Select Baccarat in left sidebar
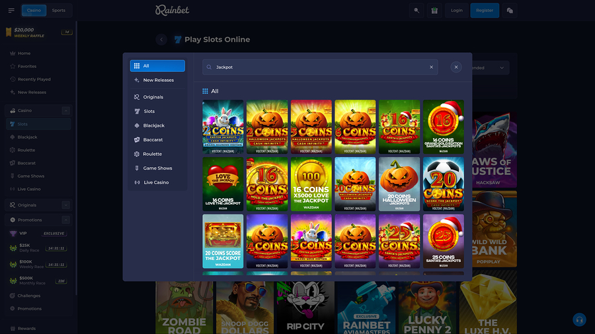Image resolution: width=595 pixels, height=334 pixels. click(x=38, y=163)
